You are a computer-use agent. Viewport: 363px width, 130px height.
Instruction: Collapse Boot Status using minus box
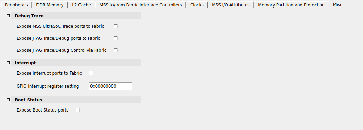8,100
